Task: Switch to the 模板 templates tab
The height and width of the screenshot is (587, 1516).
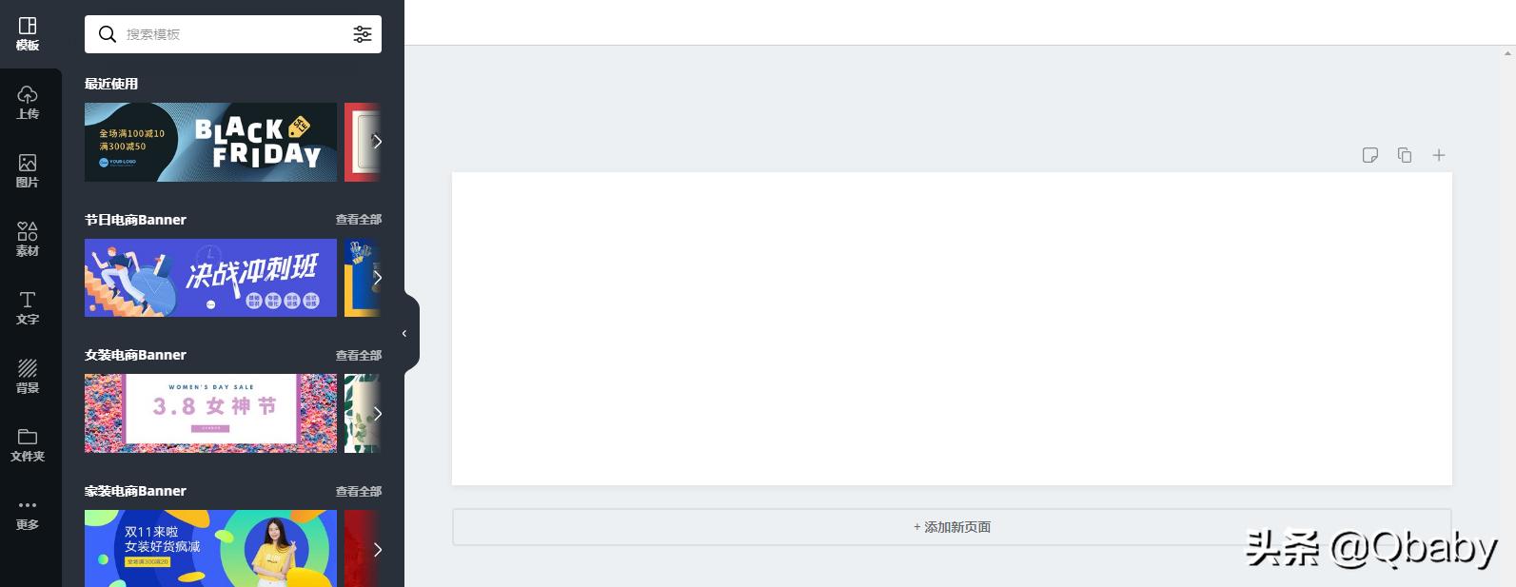Action: click(28, 34)
